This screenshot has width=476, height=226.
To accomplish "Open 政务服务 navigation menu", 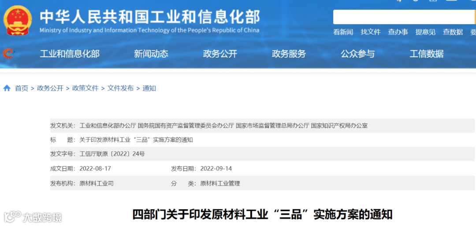I will (289, 54).
